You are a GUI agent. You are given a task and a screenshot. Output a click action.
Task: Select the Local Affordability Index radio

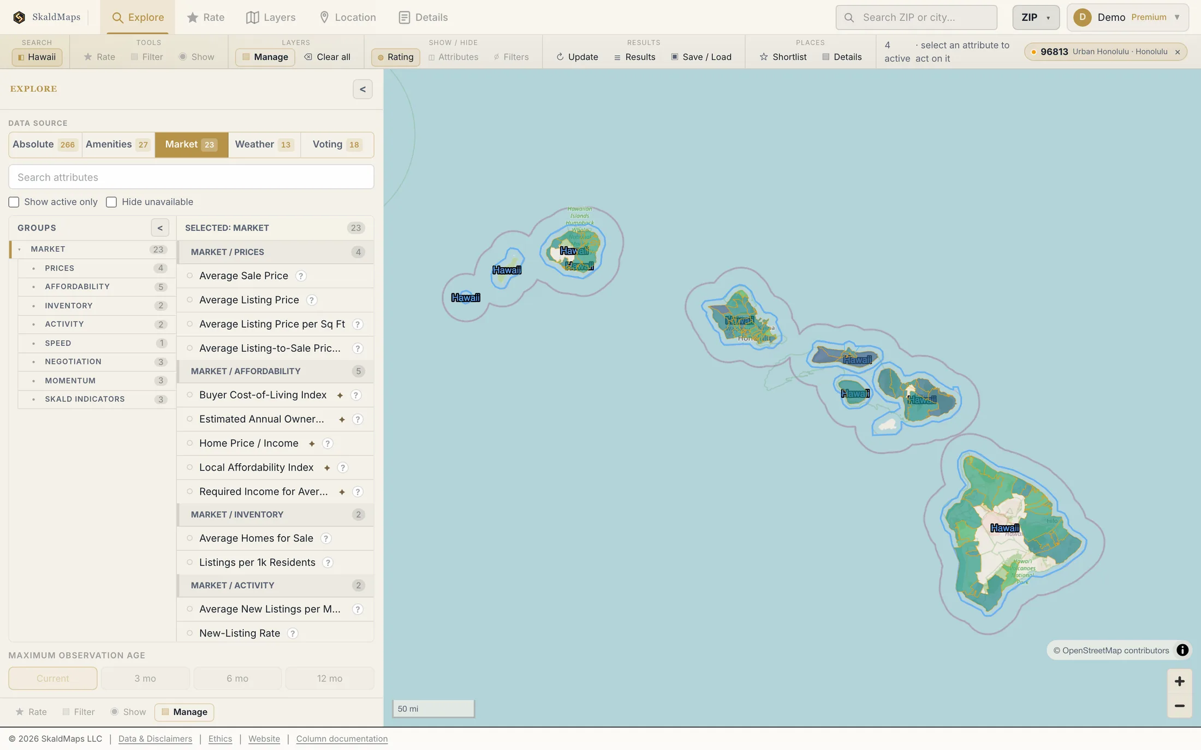pyautogui.click(x=190, y=467)
